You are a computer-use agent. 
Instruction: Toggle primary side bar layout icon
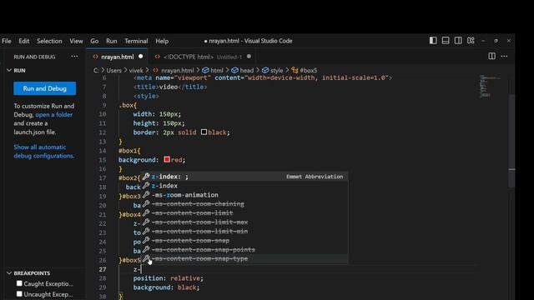(433, 41)
